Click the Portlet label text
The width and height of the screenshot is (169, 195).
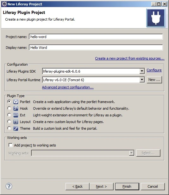coord(25,102)
